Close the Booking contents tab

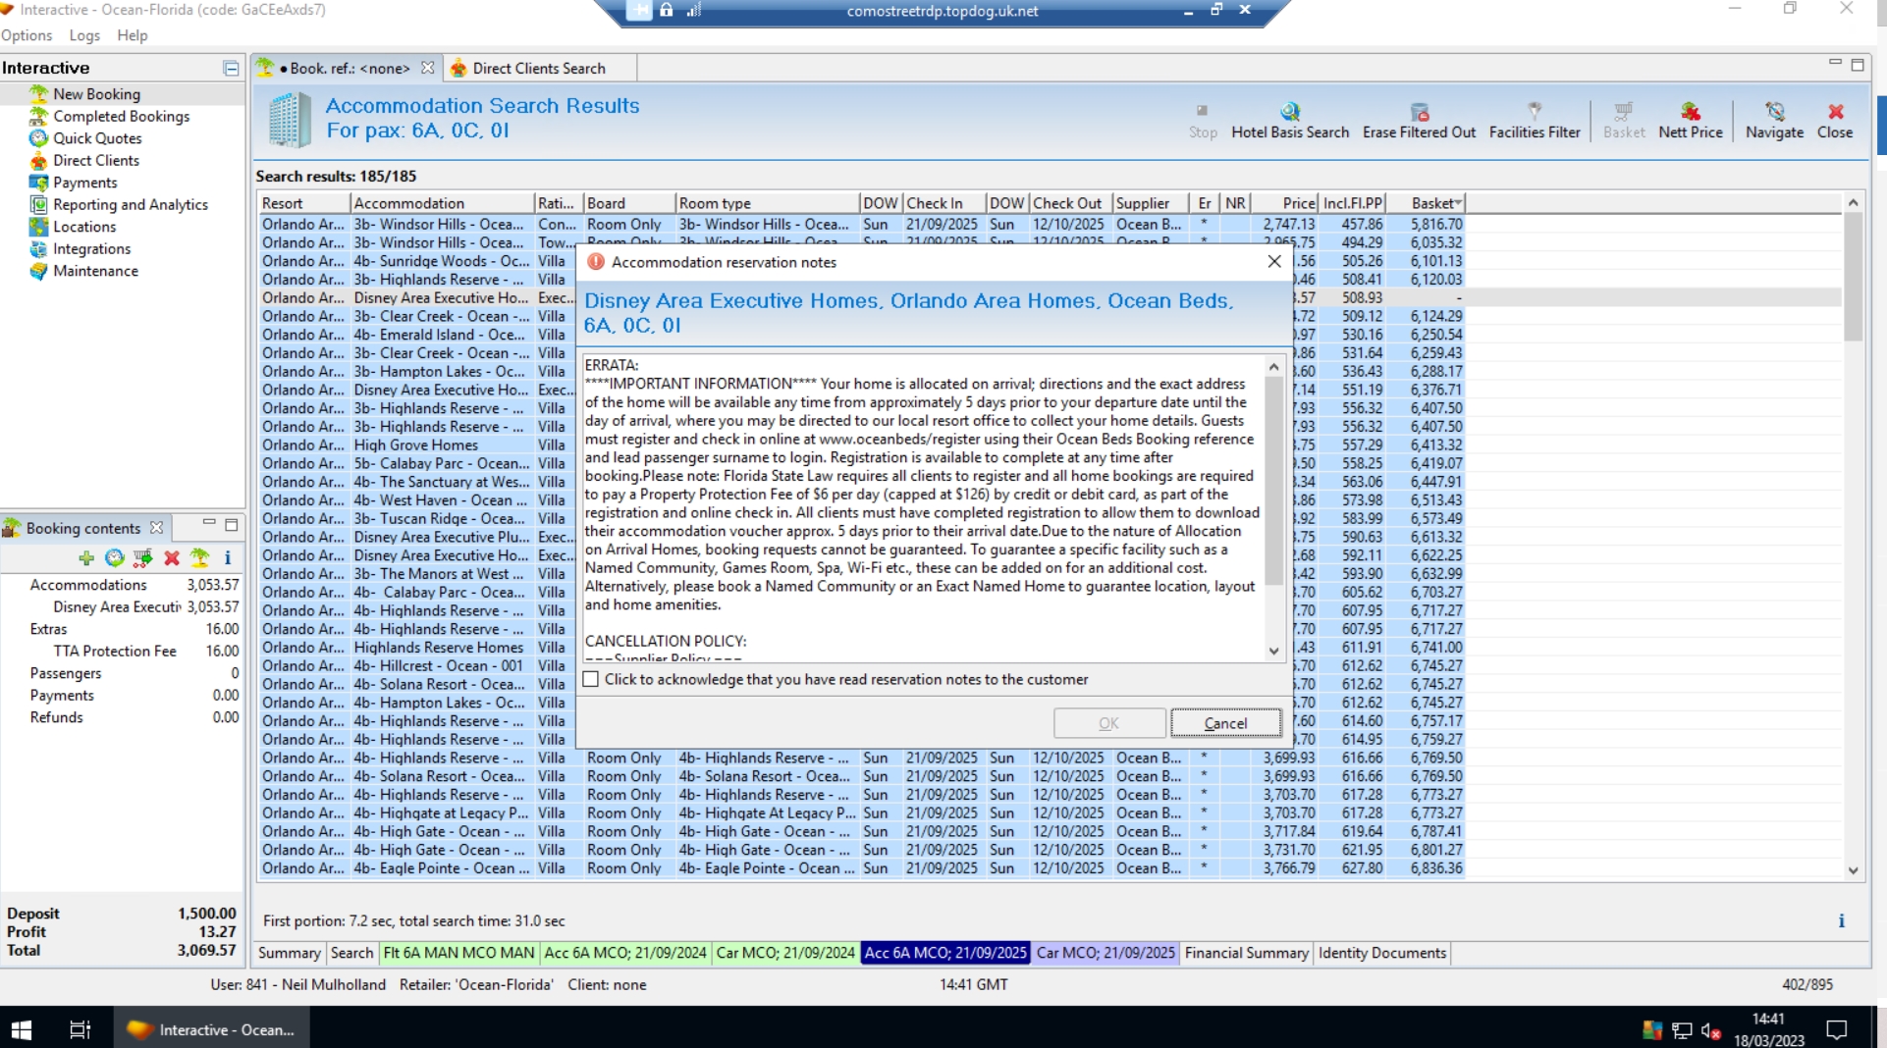[x=156, y=528]
